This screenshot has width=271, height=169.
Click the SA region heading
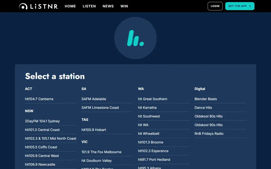[x=84, y=89]
